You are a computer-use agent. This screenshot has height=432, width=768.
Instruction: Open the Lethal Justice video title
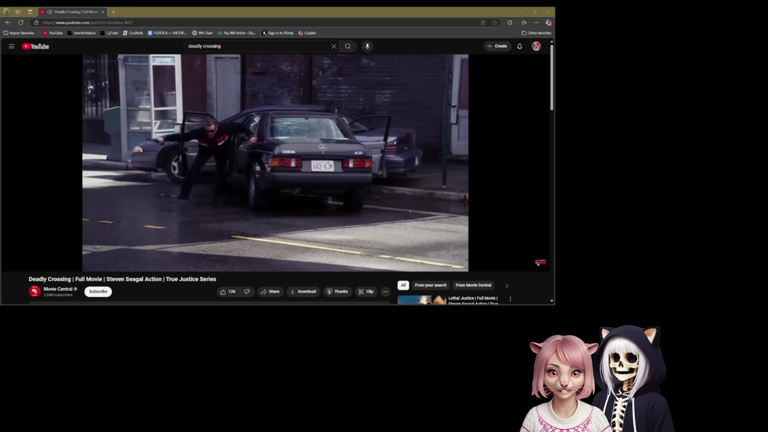pos(473,301)
